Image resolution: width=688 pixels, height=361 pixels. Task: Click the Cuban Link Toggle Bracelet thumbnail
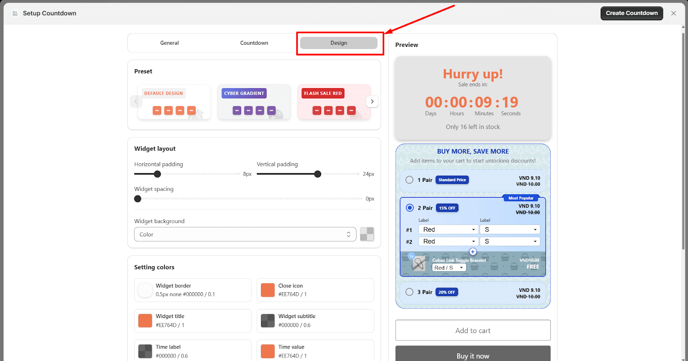tap(418, 263)
